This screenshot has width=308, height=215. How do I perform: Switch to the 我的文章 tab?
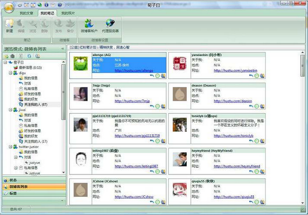pos(27,13)
